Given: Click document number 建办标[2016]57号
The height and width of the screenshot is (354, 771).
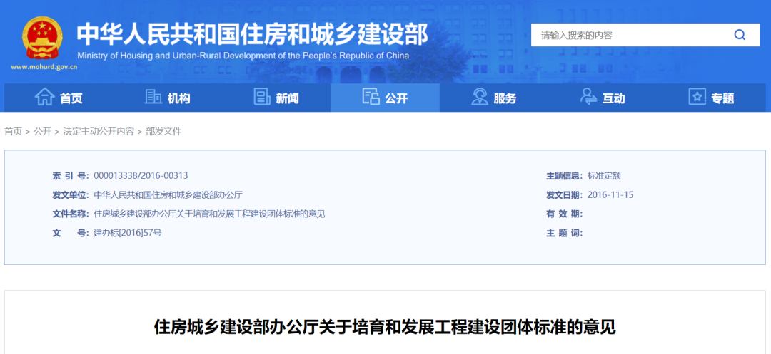Looking at the screenshot, I should point(127,233).
